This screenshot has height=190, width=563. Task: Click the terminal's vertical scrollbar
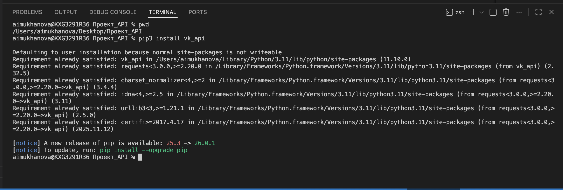tap(559, 100)
